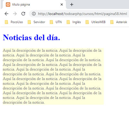Close the 'título página' tab
Image resolution: width=129 pixels, height=116 pixels.
(x=62, y=5)
